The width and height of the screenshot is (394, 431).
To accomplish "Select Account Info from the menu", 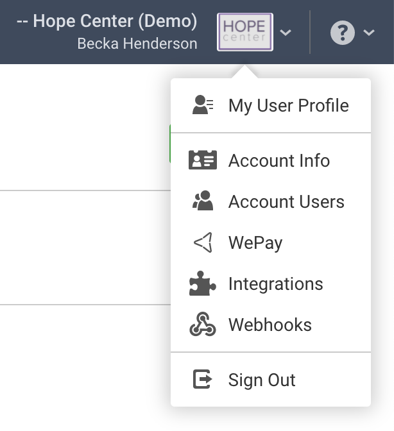I will [278, 160].
